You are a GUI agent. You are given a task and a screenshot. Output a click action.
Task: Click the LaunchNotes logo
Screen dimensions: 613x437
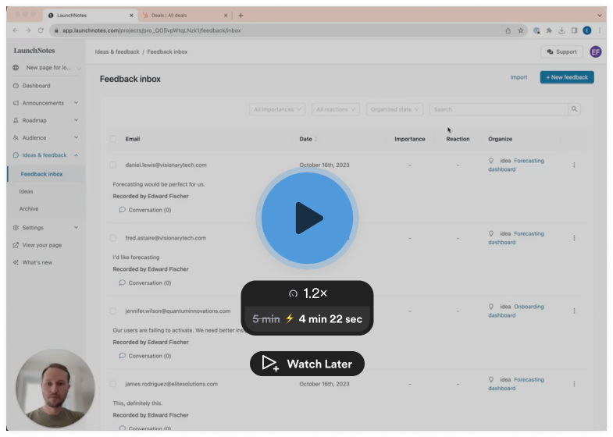[34, 51]
